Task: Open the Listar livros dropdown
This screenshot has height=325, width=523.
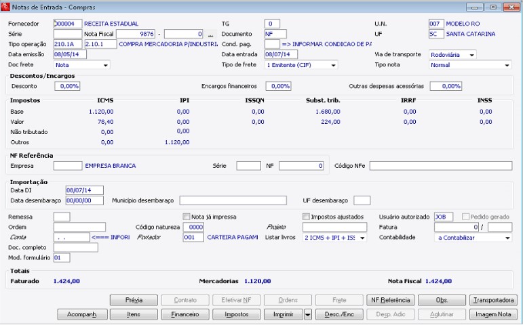Action: click(x=362, y=238)
